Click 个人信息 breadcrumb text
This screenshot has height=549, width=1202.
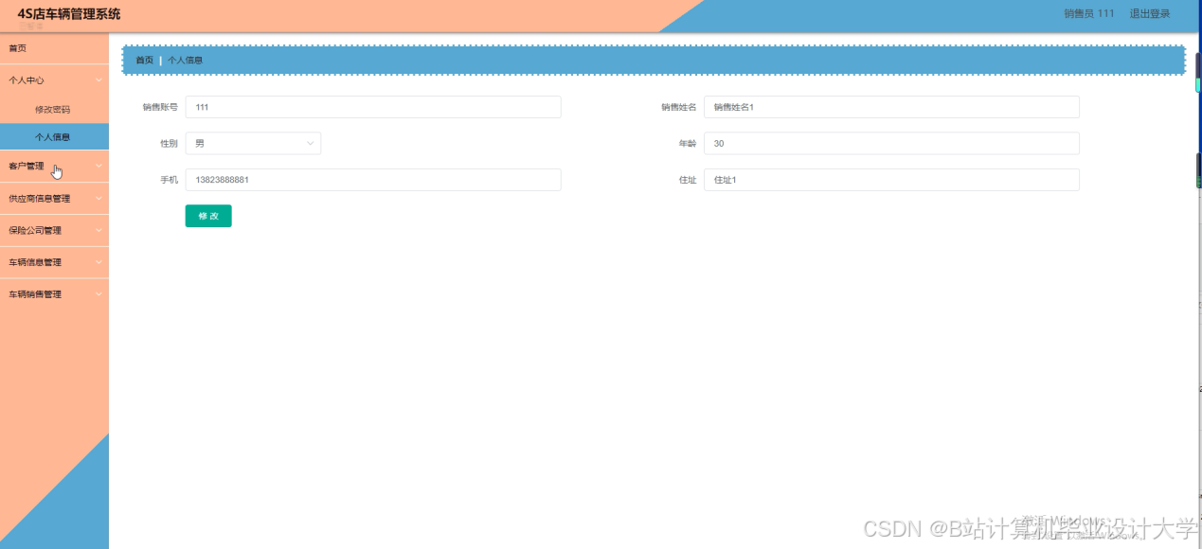coord(186,61)
